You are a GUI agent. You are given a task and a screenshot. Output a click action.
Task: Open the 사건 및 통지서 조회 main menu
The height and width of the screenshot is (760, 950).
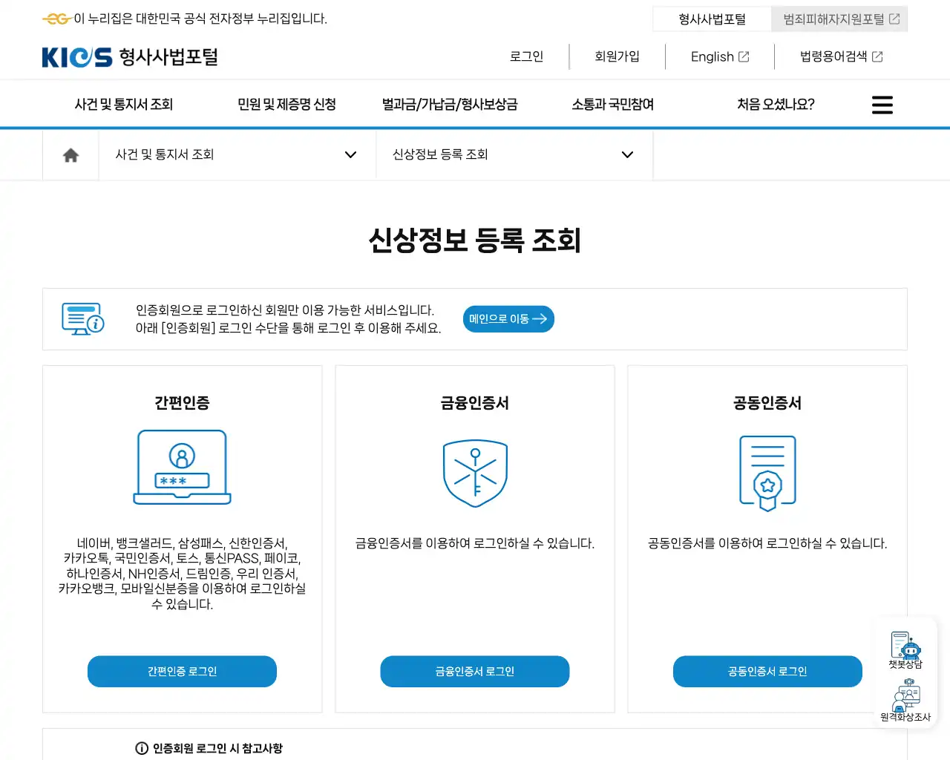pyautogui.click(x=124, y=105)
